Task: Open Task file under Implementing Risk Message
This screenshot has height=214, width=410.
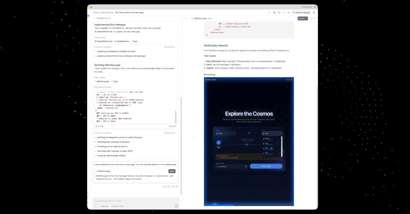Action: click(134, 41)
